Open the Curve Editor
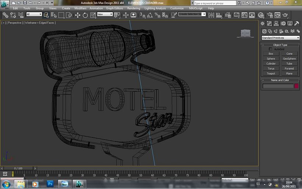This screenshot has height=189, width=302. coord(244,15)
